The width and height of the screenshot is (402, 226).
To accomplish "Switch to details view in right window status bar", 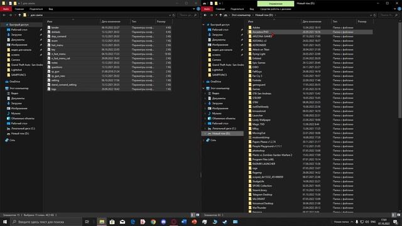I will (394, 215).
